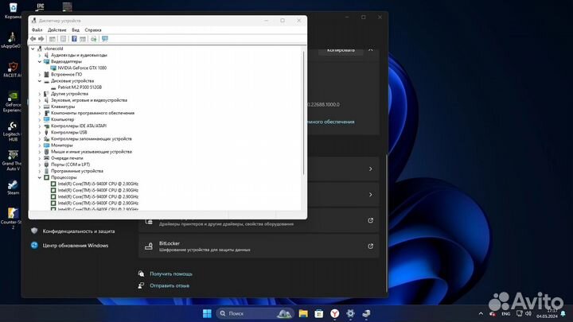
Task: Click the ENG language indicator
Action: coord(506,314)
